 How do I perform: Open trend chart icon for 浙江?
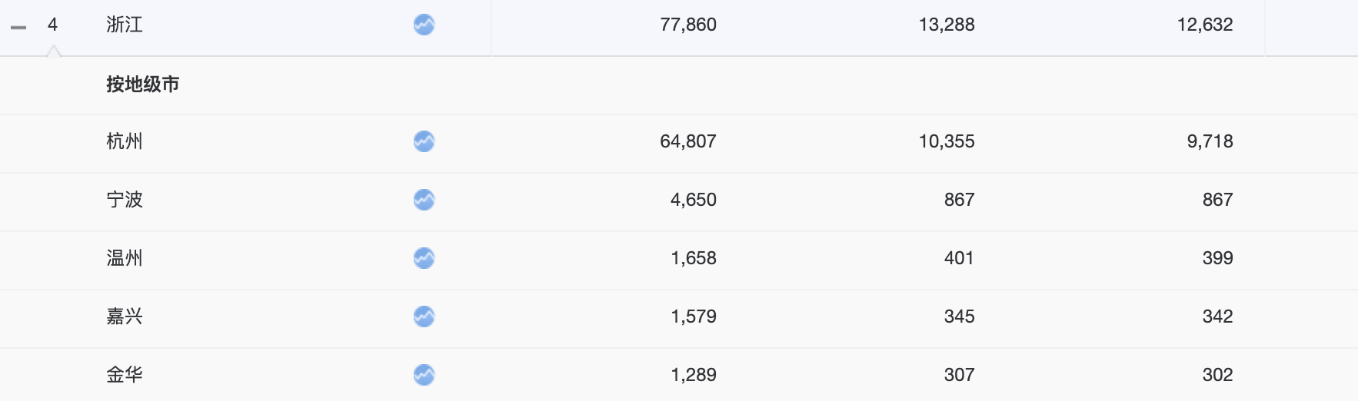click(424, 25)
